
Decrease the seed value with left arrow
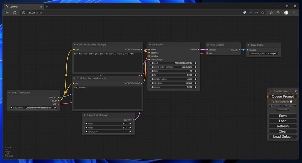[x=152, y=63]
